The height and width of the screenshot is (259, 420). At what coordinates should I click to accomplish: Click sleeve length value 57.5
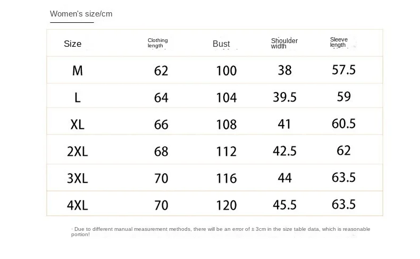(x=344, y=70)
